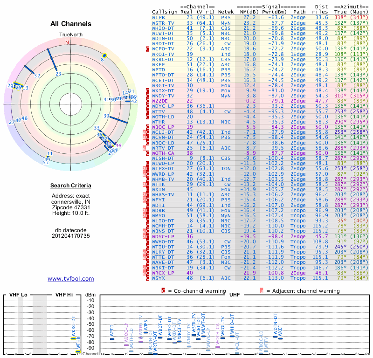This screenshot has height=358, width=373.
Task: Click the All Channels heading
Action: 71,24
